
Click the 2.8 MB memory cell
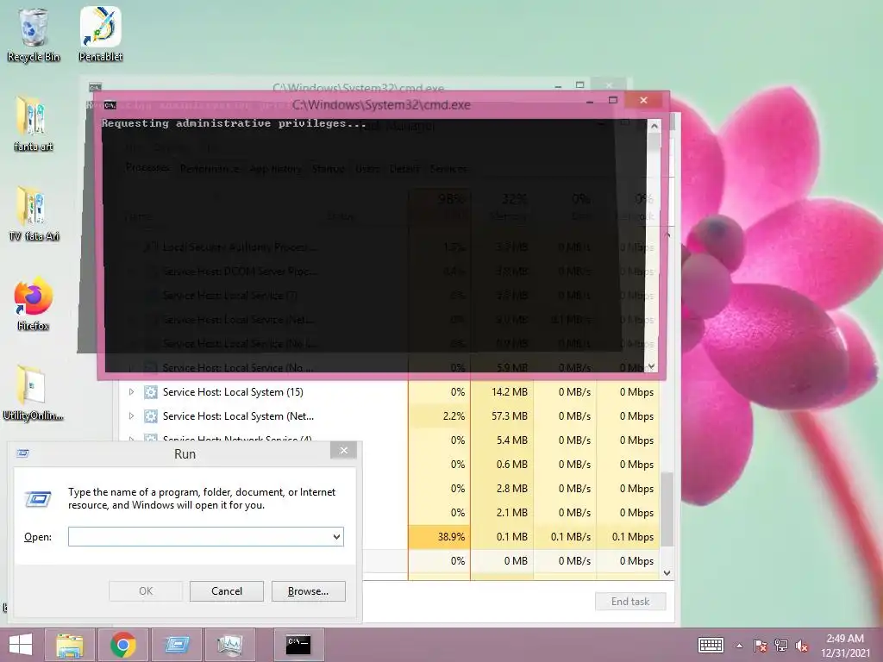[503, 489]
